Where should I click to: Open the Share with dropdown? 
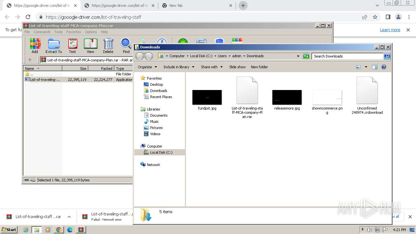(x=212, y=67)
